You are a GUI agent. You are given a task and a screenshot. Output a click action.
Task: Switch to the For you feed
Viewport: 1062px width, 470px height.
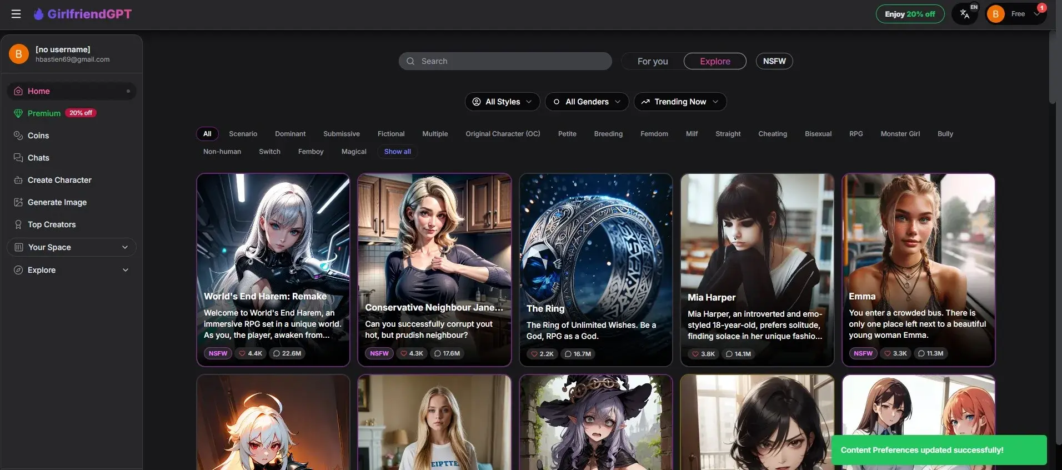coord(652,61)
